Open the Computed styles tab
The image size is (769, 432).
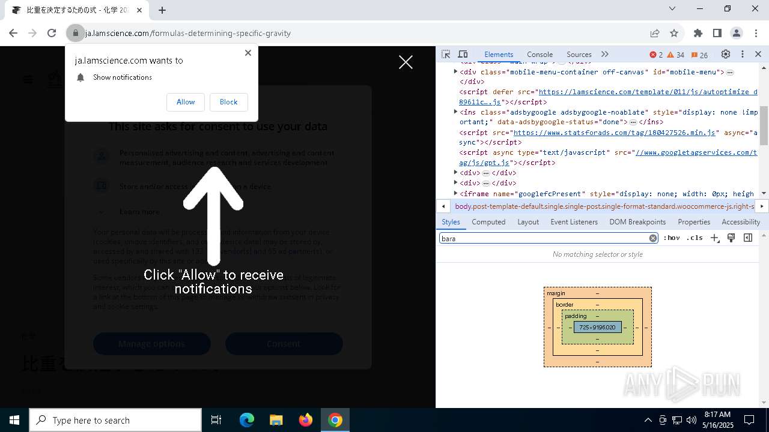pos(488,221)
